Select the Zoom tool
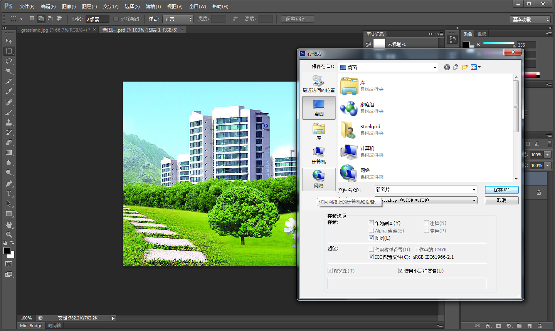The image size is (555, 331). [9, 234]
